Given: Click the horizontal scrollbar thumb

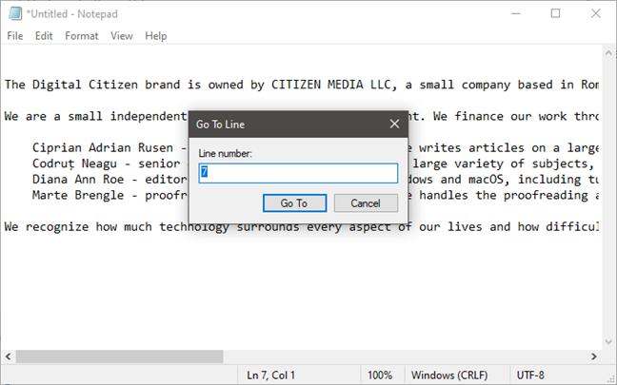Looking at the screenshot, I should pos(119,356).
